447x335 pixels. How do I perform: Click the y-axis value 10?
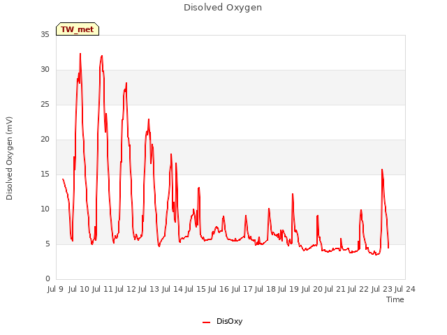(x=45, y=209)
